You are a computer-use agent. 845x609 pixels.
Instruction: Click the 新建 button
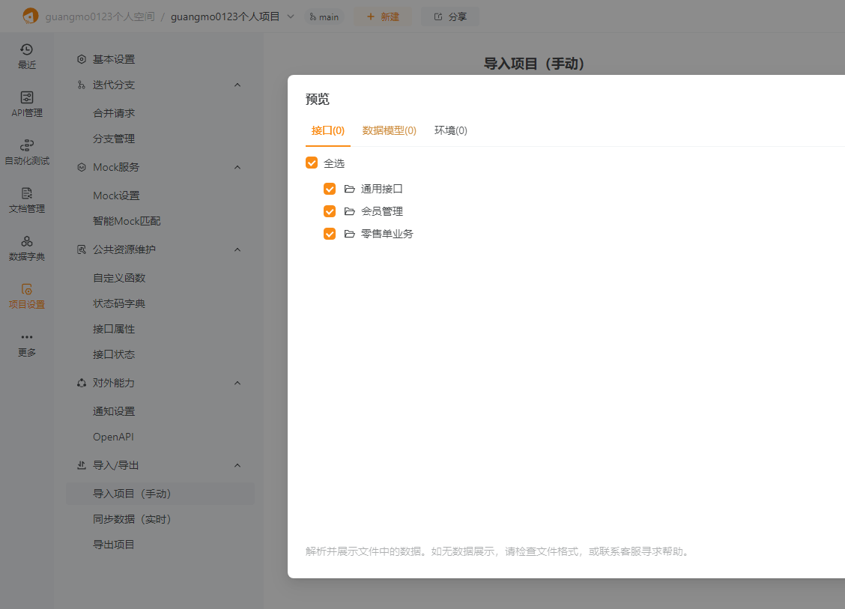383,16
